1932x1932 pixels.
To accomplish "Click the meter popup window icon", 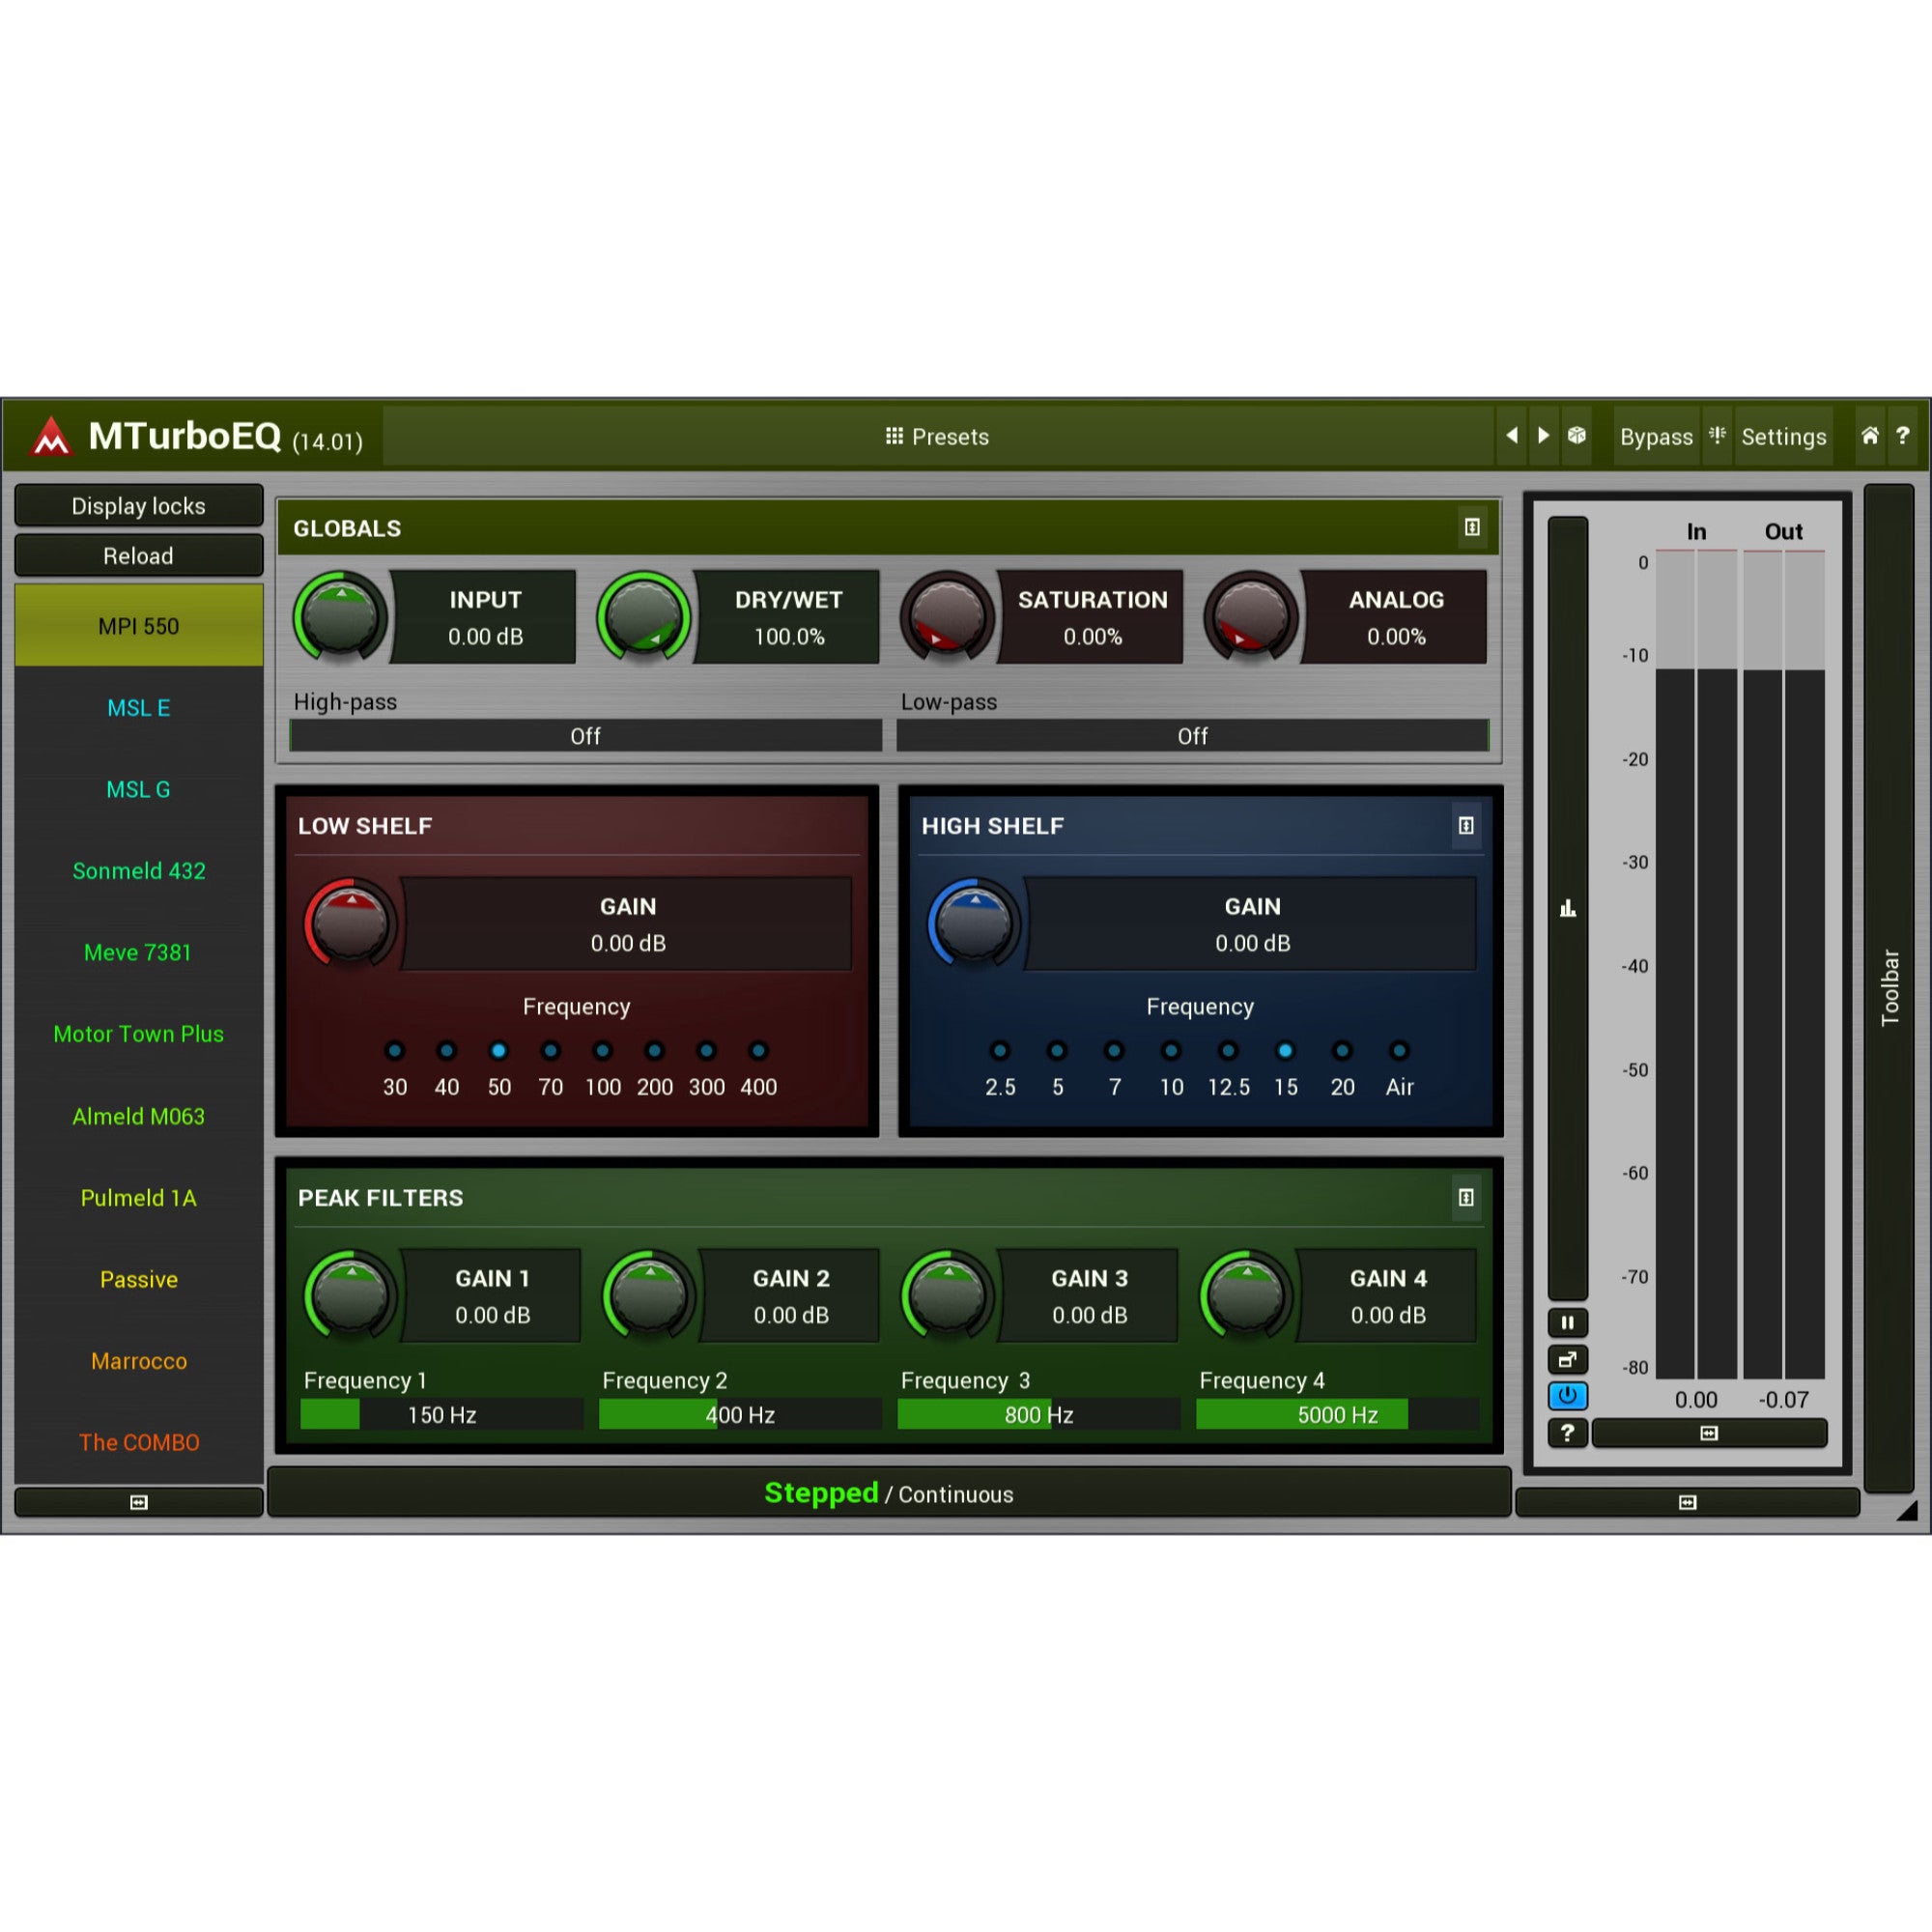I will tap(1567, 1359).
